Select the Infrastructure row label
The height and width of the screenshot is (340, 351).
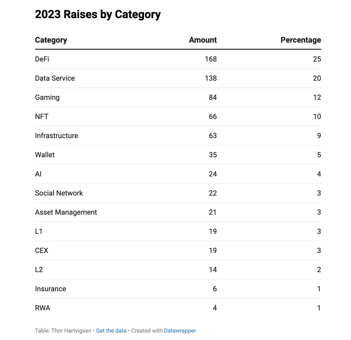point(56,136)
